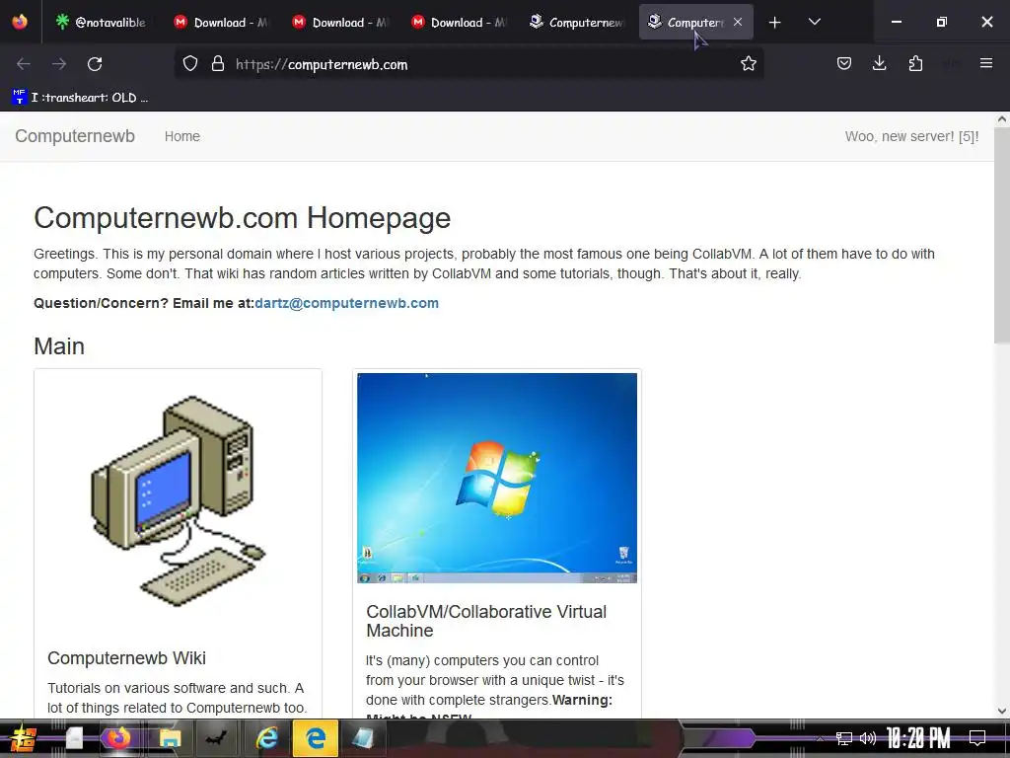The image size is (1010, 758).
Task: Close the active Computernewb tab
Action: pyautogui.click(x=738, y=22)
